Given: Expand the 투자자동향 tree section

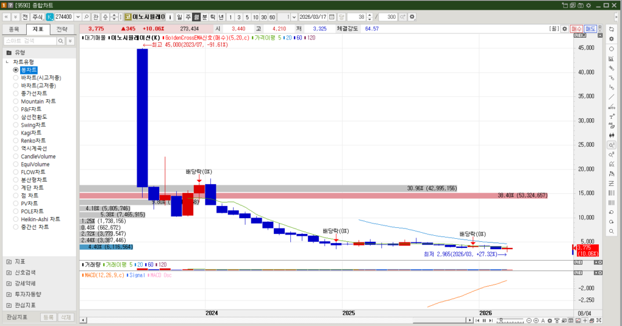Looking at the screenshot, I should pyautogui.click(x=9, y=294).
